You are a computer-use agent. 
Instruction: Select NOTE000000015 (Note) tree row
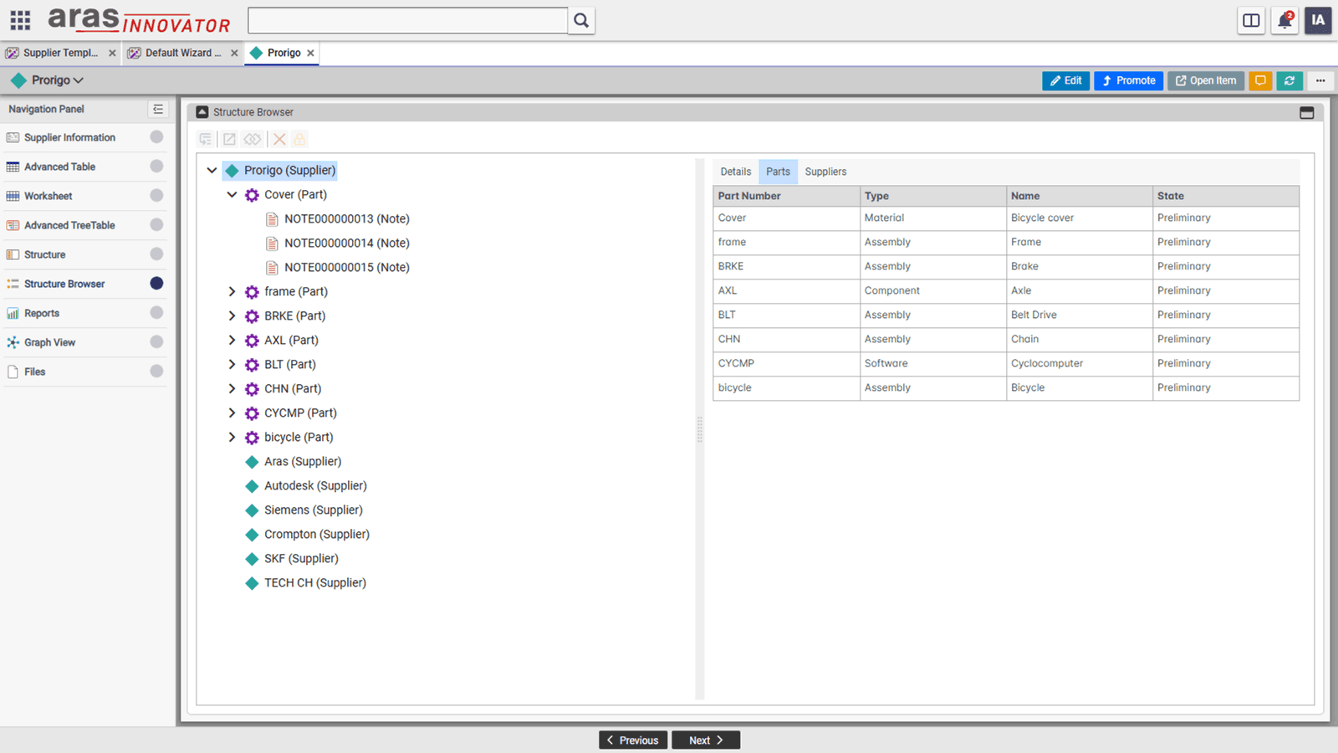click(346, 268)
